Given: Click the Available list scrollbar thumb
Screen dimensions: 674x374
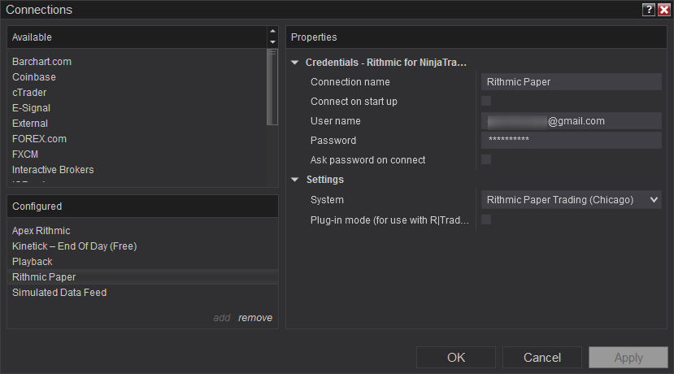Looking at the screenshot, I should 272,87.
